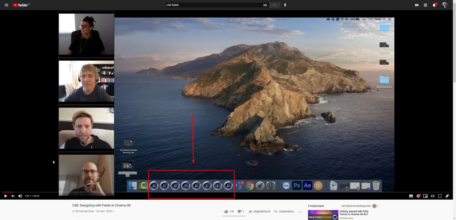Open the on-screen keyboard in search box

point(265,5)
